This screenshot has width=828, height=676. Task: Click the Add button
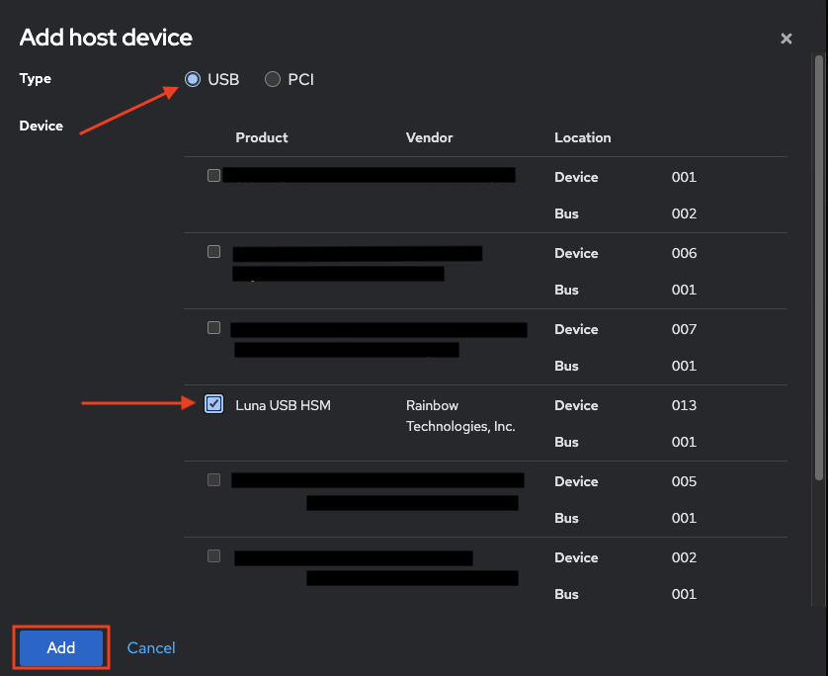pos(59,647)
